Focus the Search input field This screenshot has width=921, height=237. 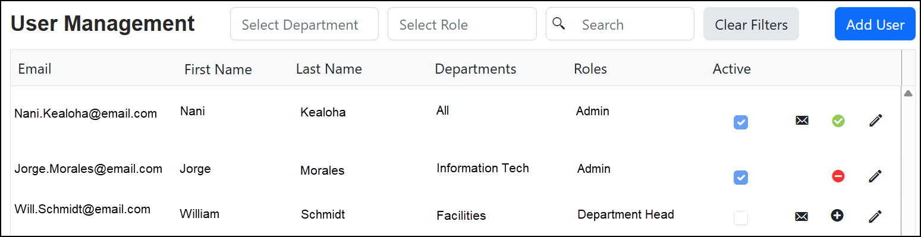tap(620, 24)
